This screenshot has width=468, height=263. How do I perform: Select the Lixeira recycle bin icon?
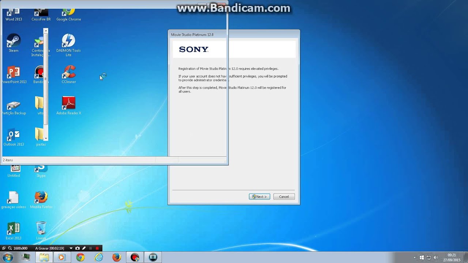pos(41,231)
